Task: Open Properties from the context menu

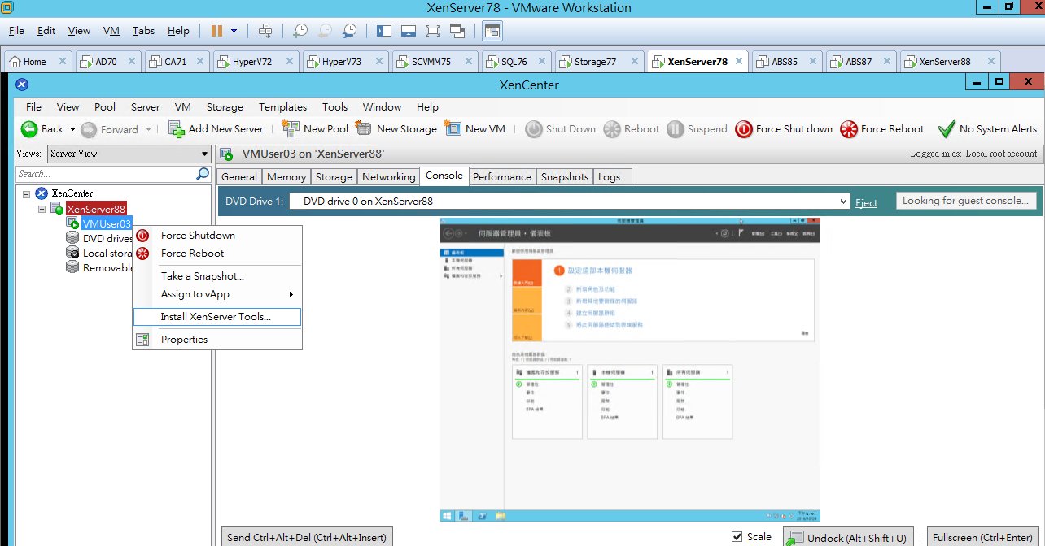Action: 217,340
